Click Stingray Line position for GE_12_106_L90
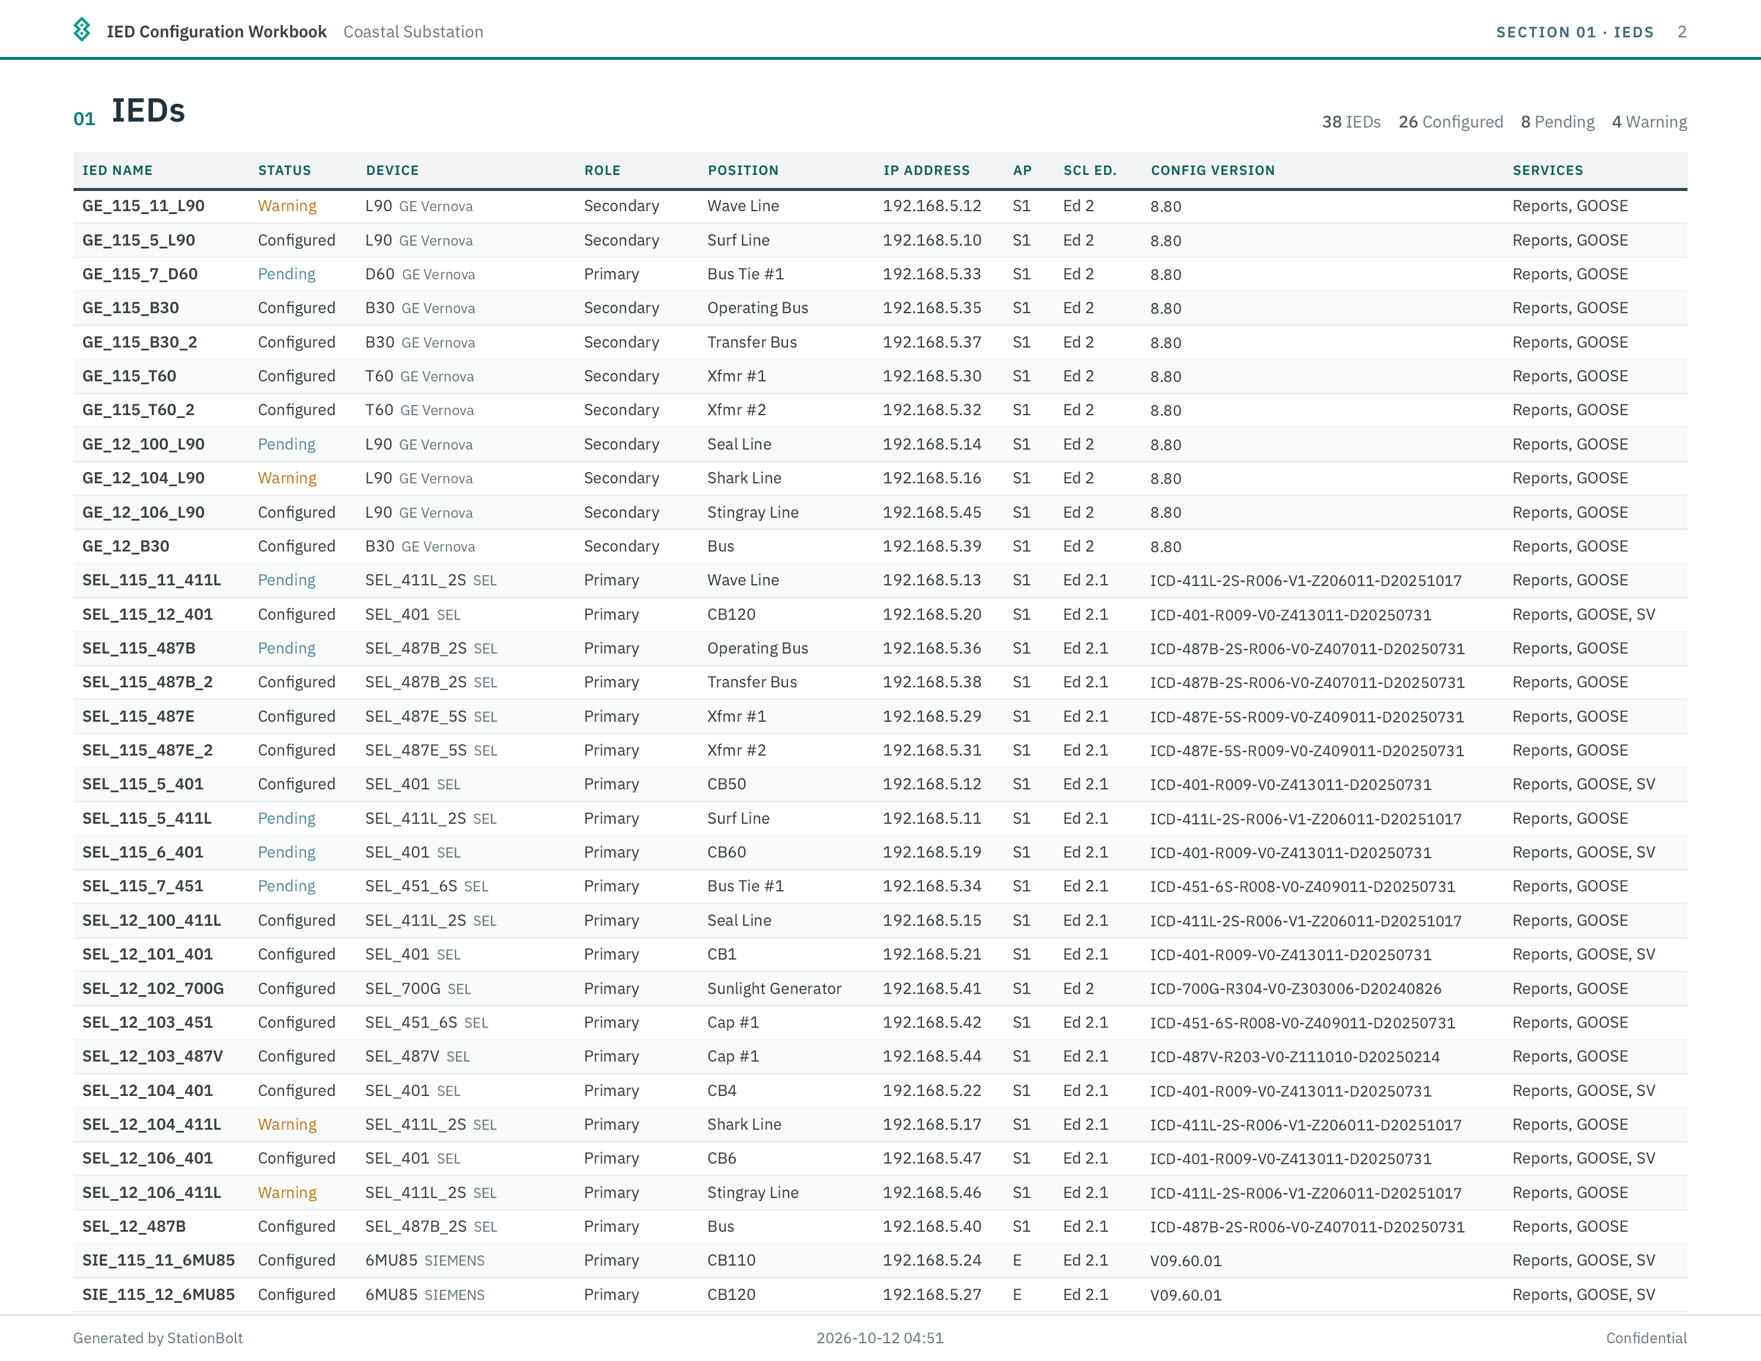 pos(753,512)
